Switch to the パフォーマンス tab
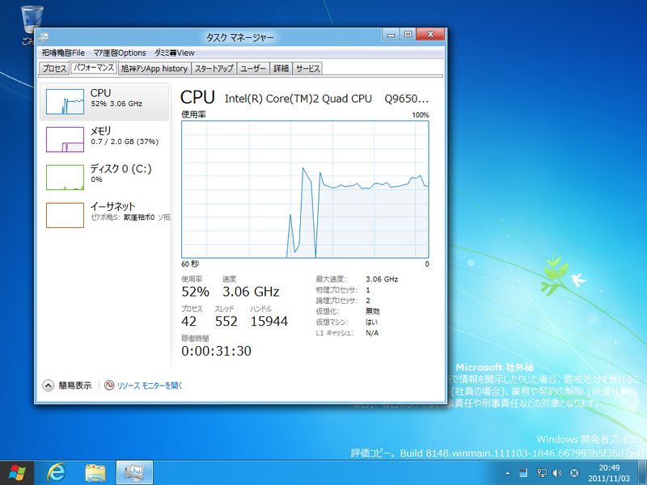 tap(94, 68)
